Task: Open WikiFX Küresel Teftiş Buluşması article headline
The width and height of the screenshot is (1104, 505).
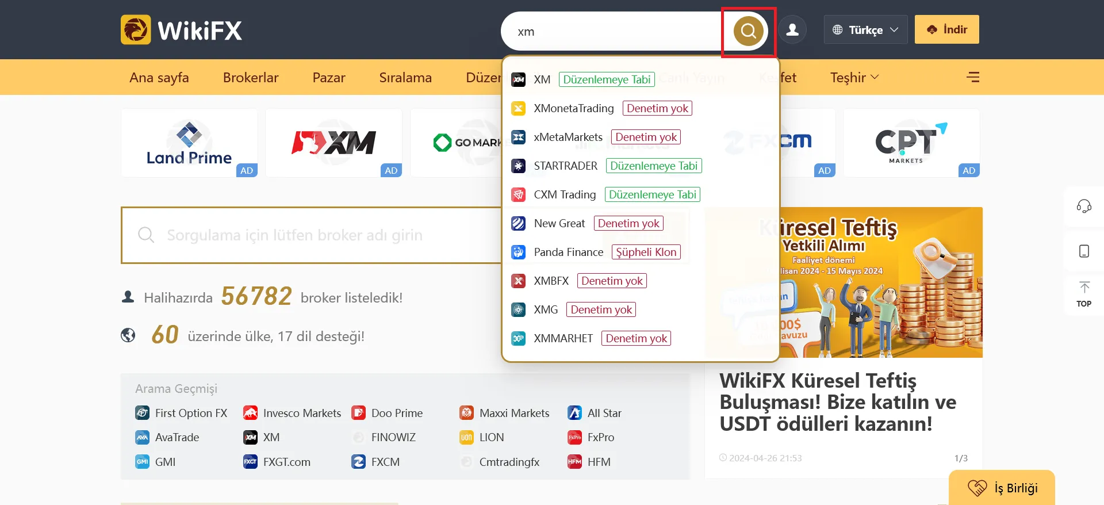Action: [x=838, y=402]
